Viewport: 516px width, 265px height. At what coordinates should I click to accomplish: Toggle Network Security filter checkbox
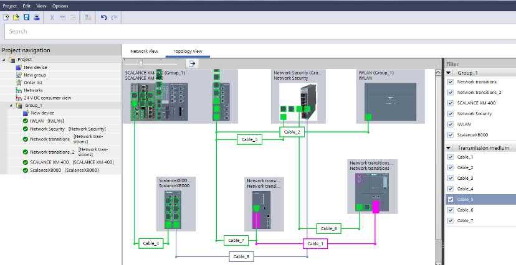click(451, 114)
